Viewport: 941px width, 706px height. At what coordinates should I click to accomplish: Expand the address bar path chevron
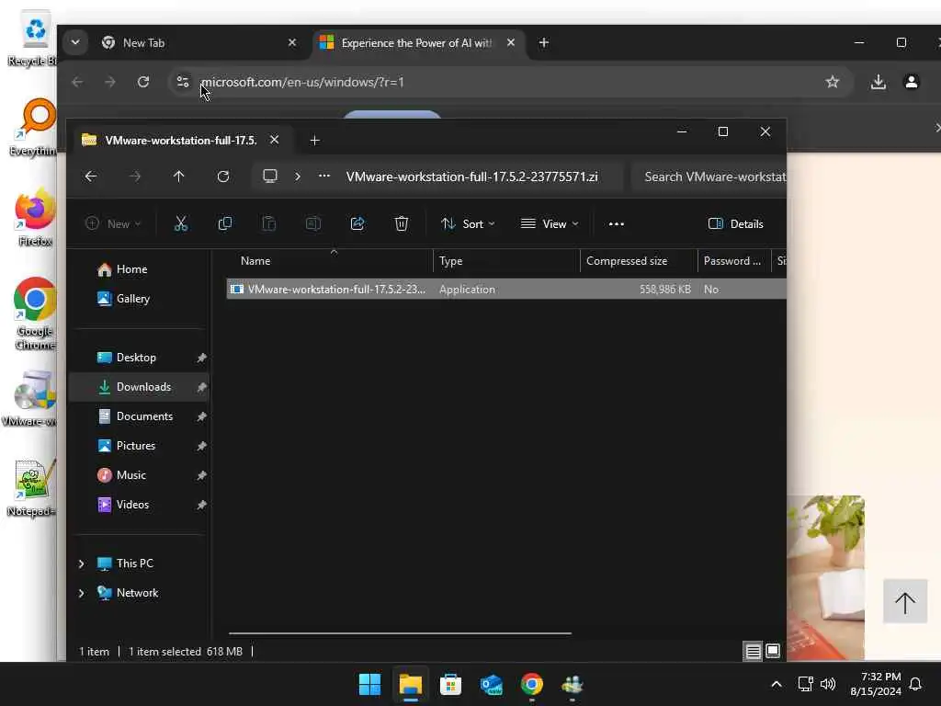tap(298, 176)
